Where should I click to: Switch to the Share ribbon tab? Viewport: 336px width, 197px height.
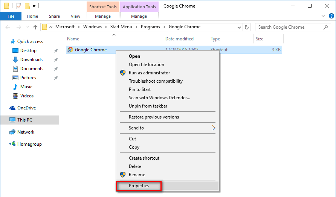pyautogui.click(x=54, y=16)
